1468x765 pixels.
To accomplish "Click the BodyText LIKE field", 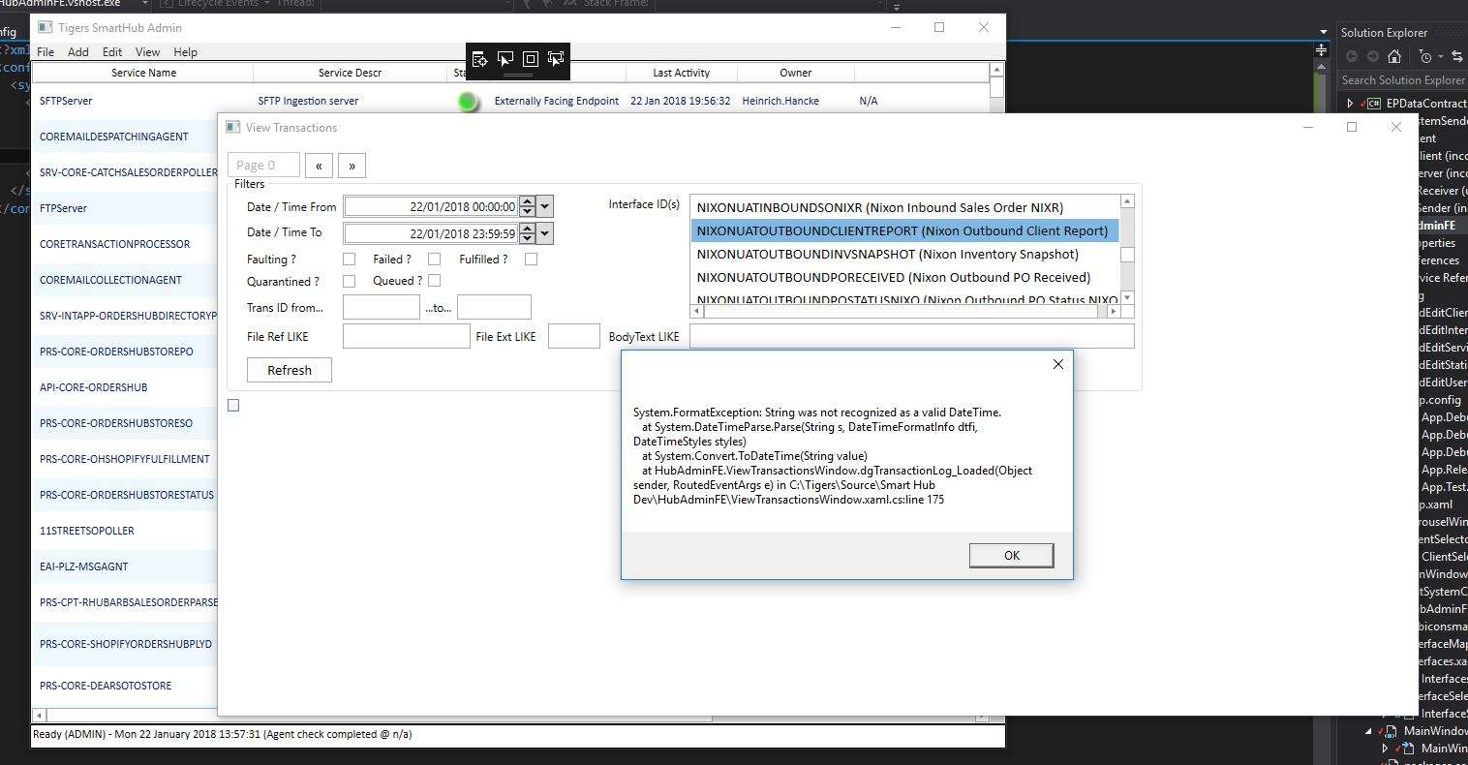I will coord(911,336).
